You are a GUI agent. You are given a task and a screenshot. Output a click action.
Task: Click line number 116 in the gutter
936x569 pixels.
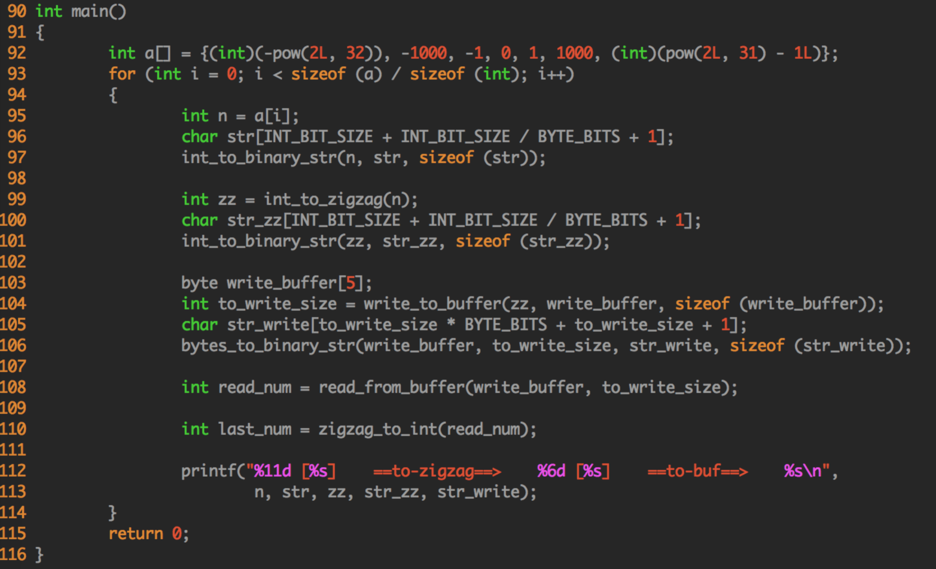[13, 555]
